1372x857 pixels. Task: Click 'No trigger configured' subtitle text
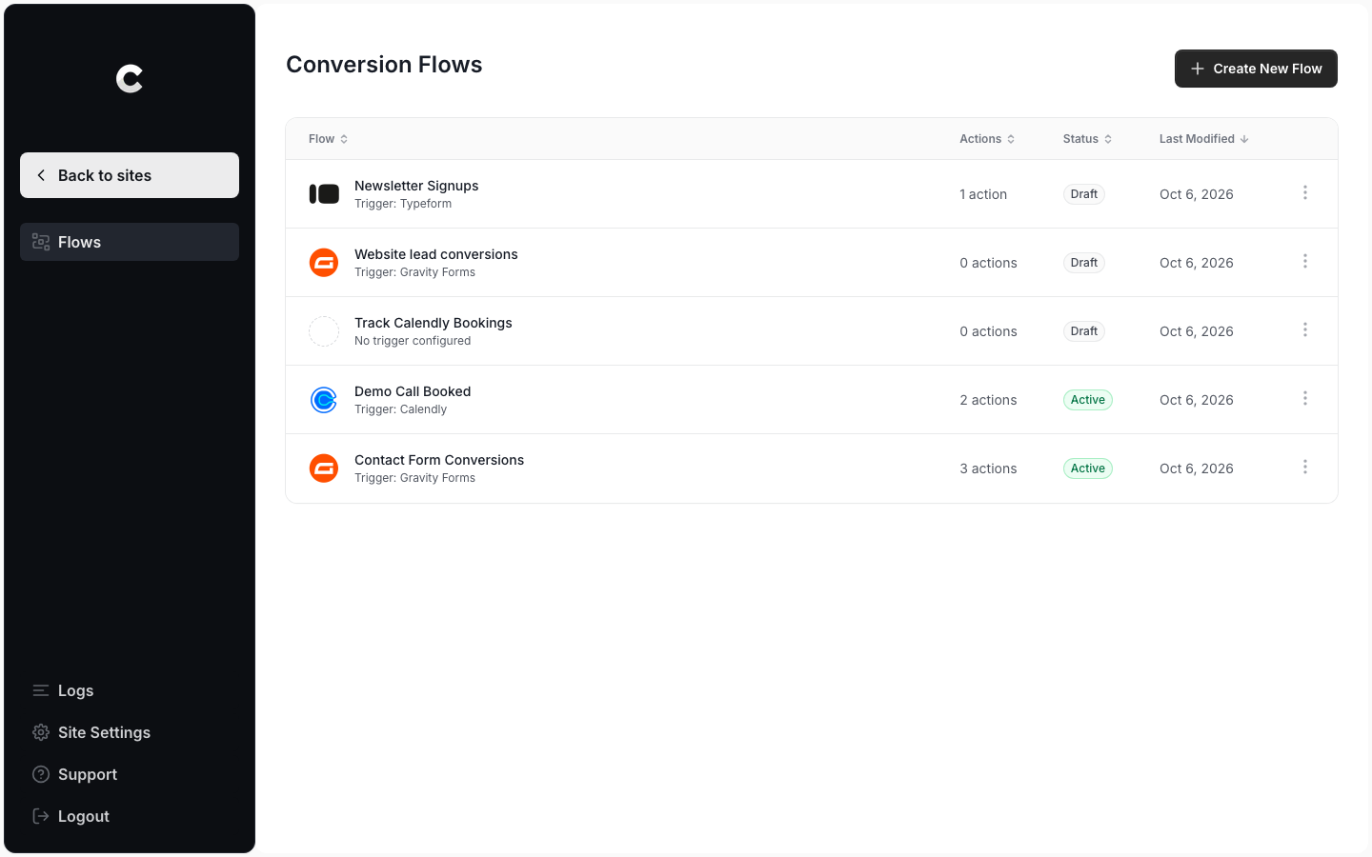[413, 341]
